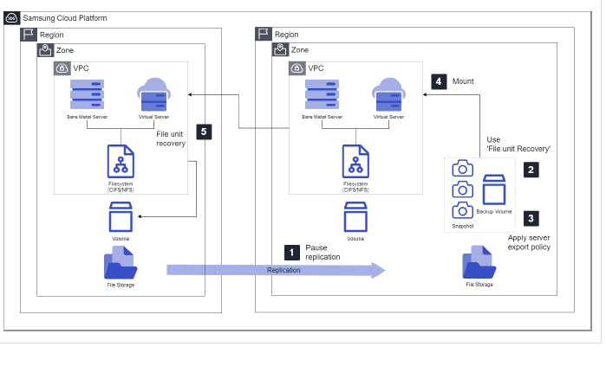Click the Replication arrow label
The image size is (606, 366).
pyautogui.click(x=283, y=270)
